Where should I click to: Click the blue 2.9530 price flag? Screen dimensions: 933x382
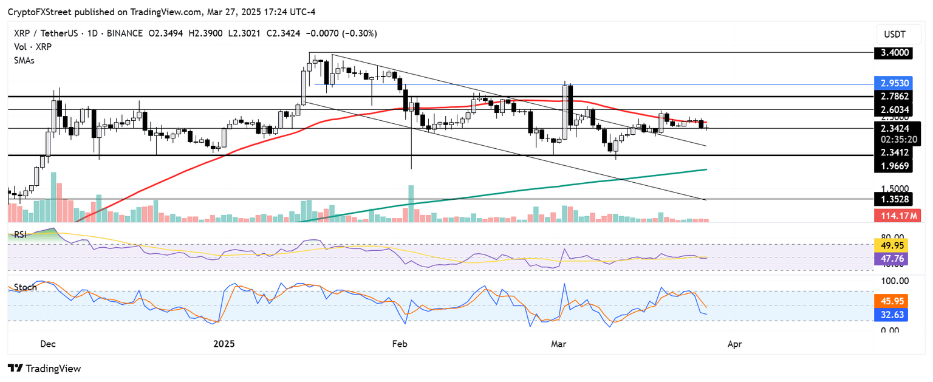pos(893,83)
